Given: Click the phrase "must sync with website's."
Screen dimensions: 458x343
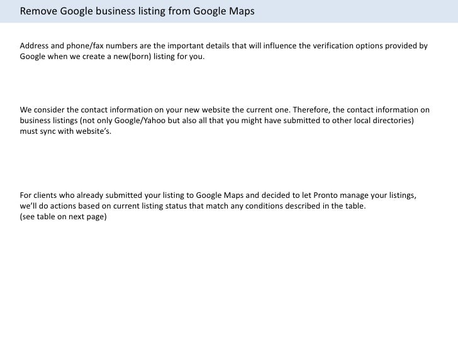Looking at the screenshot, I should click(65, 131).
